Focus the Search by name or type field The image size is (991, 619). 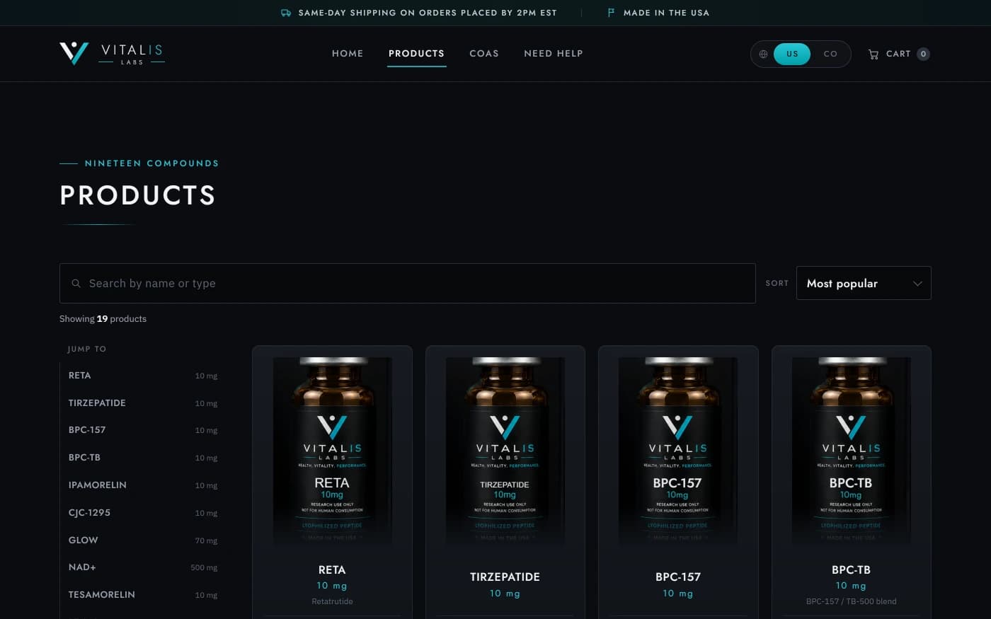click(408, 283)
